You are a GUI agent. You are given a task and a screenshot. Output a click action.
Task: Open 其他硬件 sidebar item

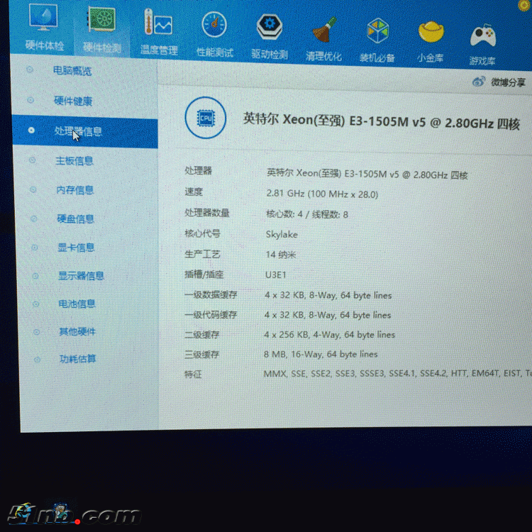point(77,331)
